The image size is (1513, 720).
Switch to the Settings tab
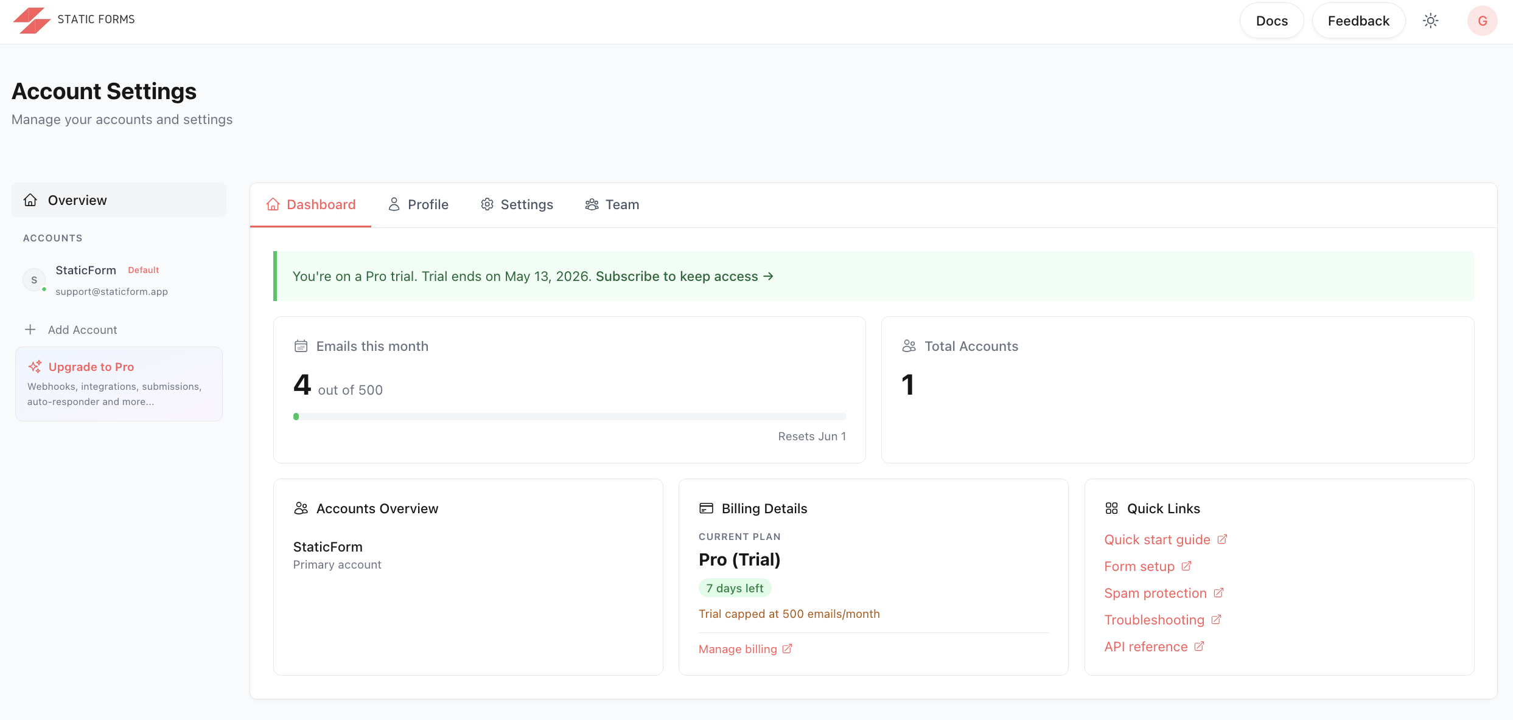(517, 204)
